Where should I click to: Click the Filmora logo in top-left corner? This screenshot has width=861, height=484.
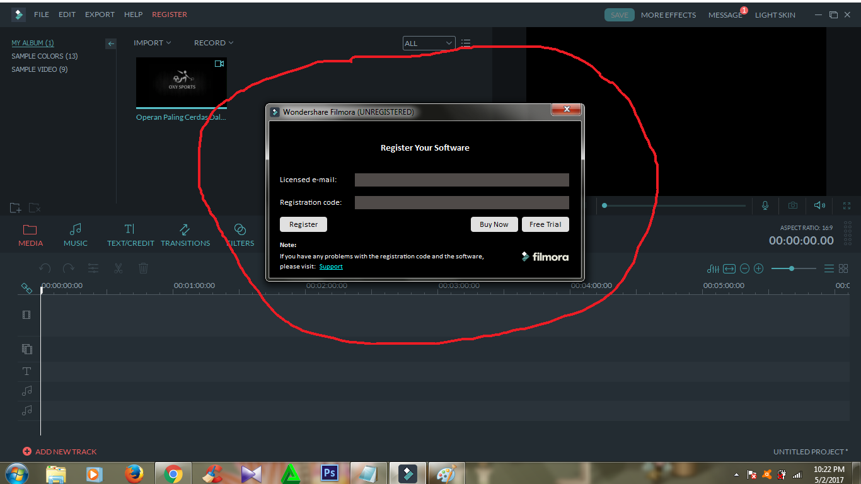pos(18,14)
